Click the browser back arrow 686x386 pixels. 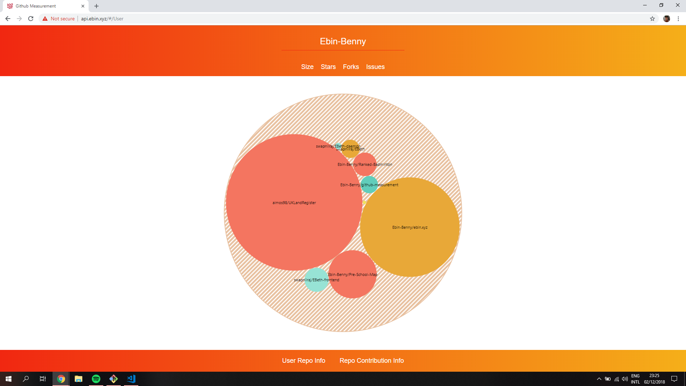click(x=8, y=19)
